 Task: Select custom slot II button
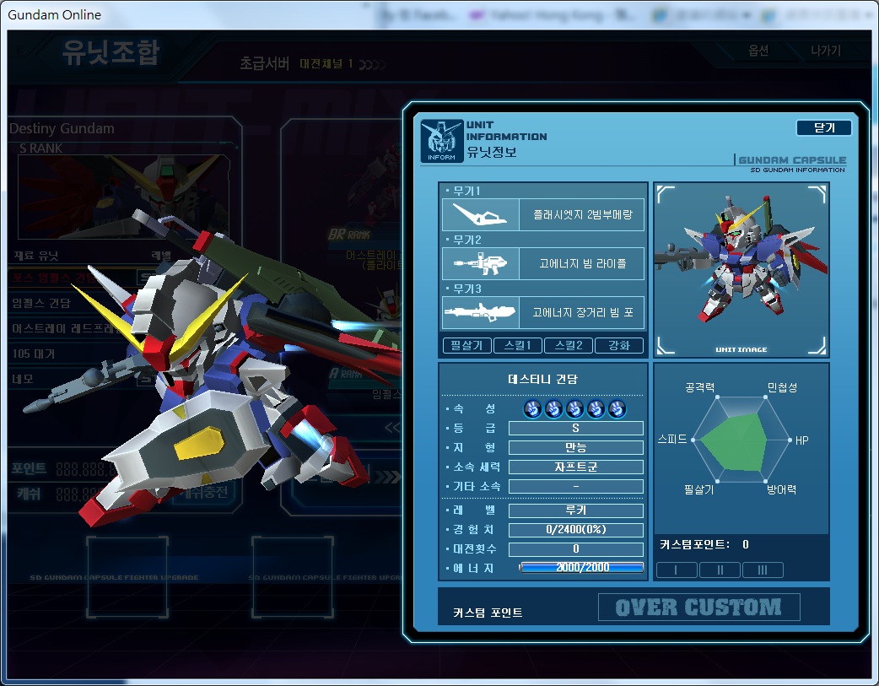tap(720, 570)
